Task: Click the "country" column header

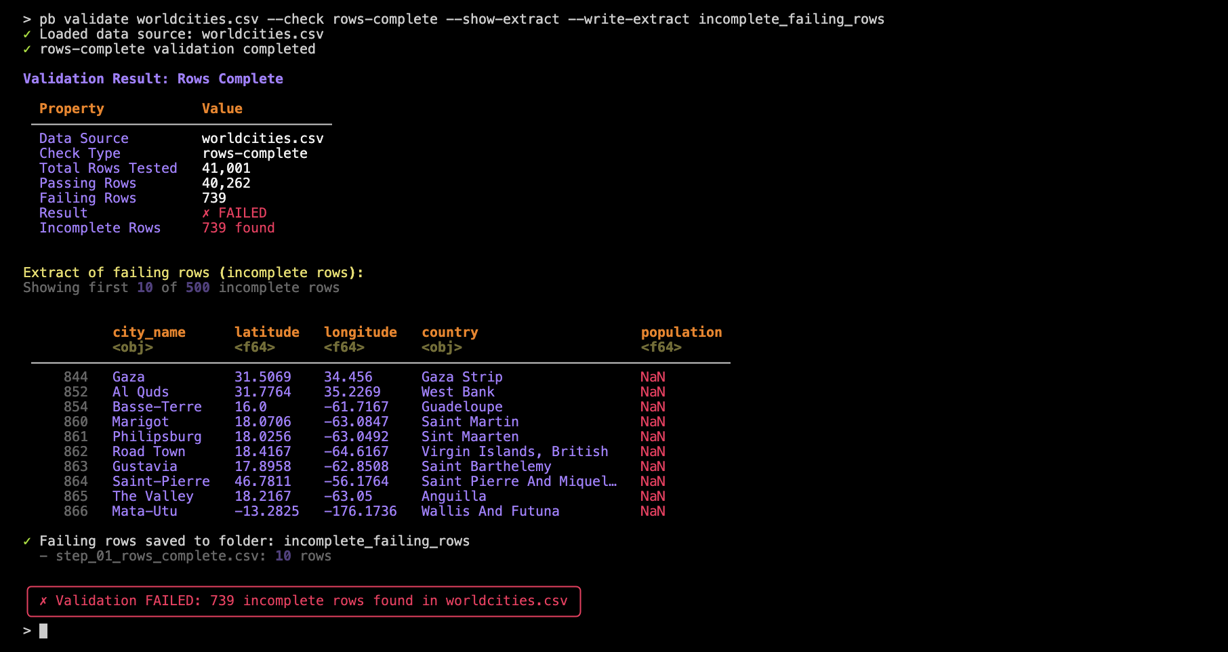Action: (x=449, y=332)
